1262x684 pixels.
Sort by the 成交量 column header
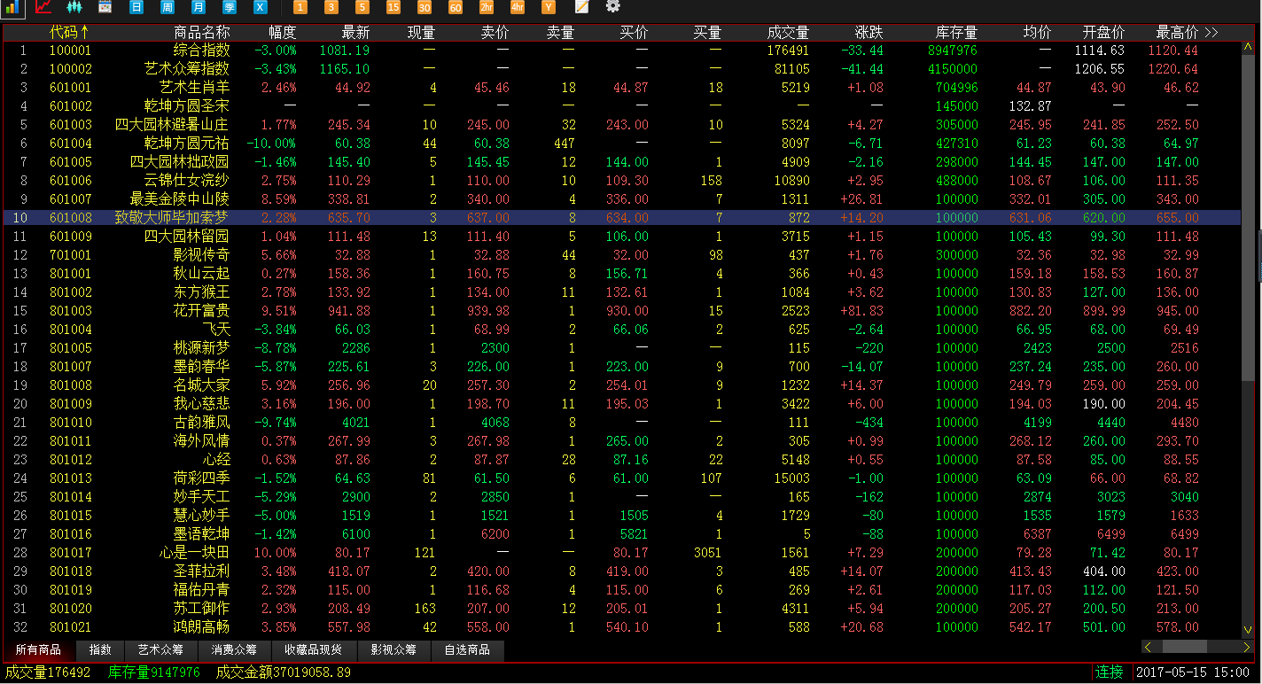point(788,32)
